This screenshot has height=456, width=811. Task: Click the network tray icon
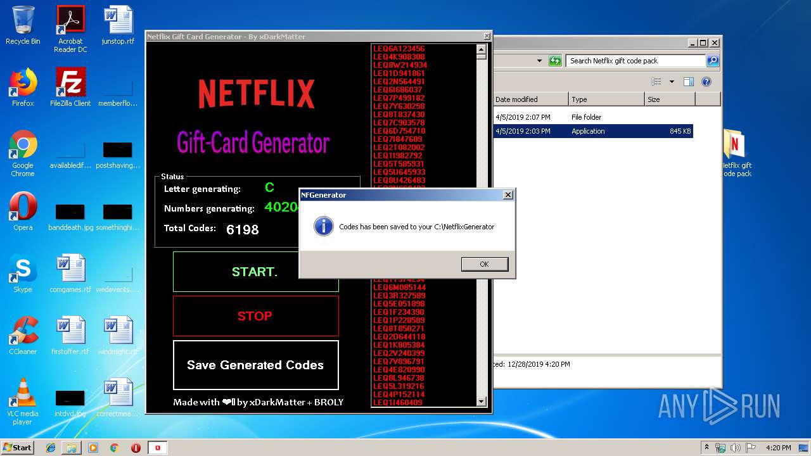(x=721, y=448)
